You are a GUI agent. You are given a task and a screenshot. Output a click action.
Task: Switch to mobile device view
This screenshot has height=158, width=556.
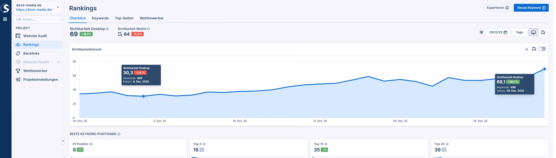click(x=543, y=32)
